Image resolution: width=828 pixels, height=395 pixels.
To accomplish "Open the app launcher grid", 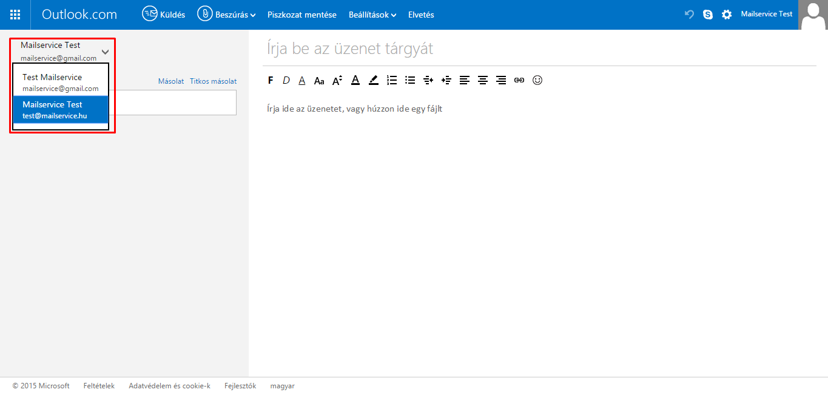I will coord(15,15).
